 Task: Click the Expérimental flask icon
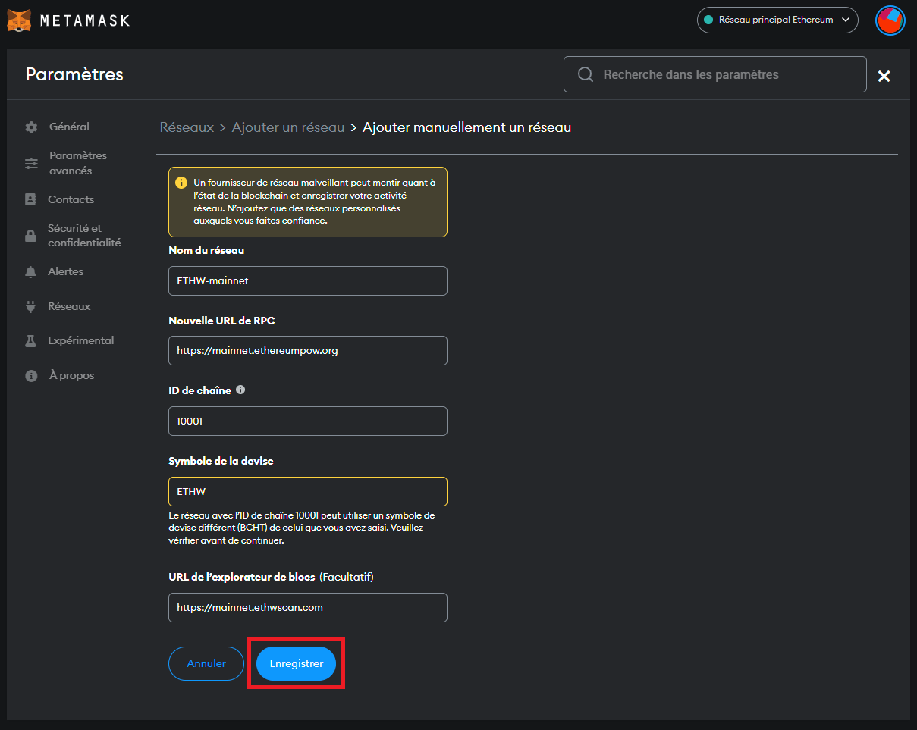31,341
